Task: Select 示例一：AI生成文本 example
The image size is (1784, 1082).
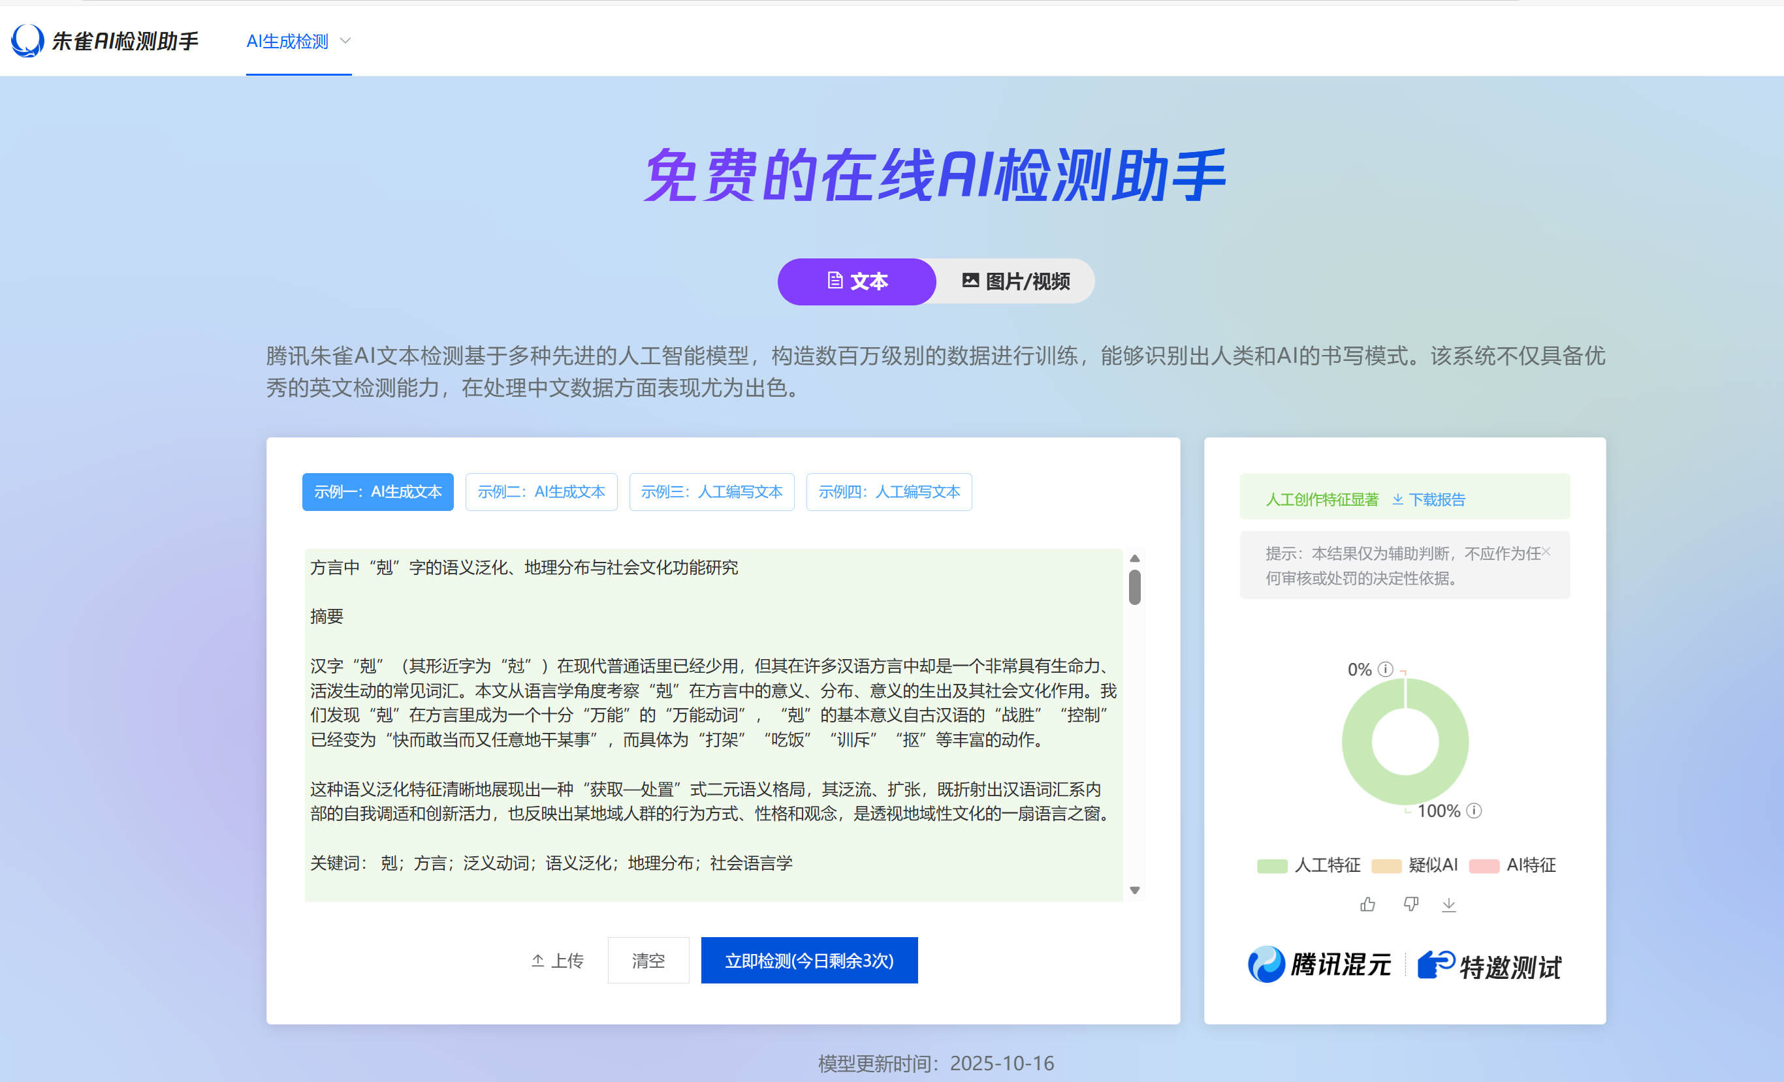Action: [377, 491]
